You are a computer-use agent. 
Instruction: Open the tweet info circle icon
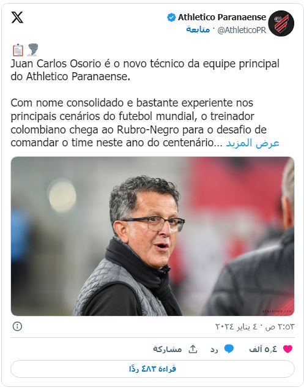[x=17, y=326]
